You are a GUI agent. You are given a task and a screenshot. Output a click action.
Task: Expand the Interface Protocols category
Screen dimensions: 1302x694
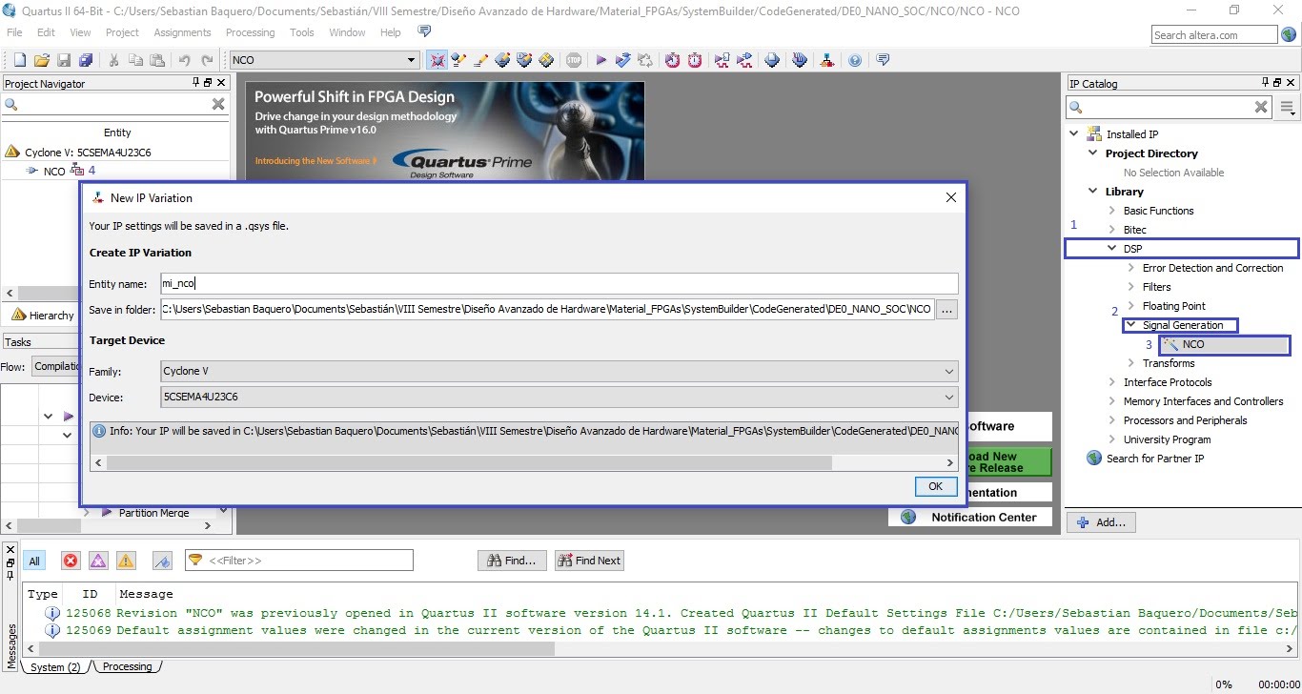tap(1112, 382)
